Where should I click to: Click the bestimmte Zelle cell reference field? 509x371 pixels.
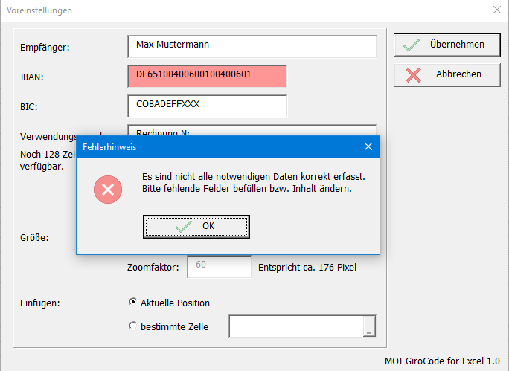(296, 326)
